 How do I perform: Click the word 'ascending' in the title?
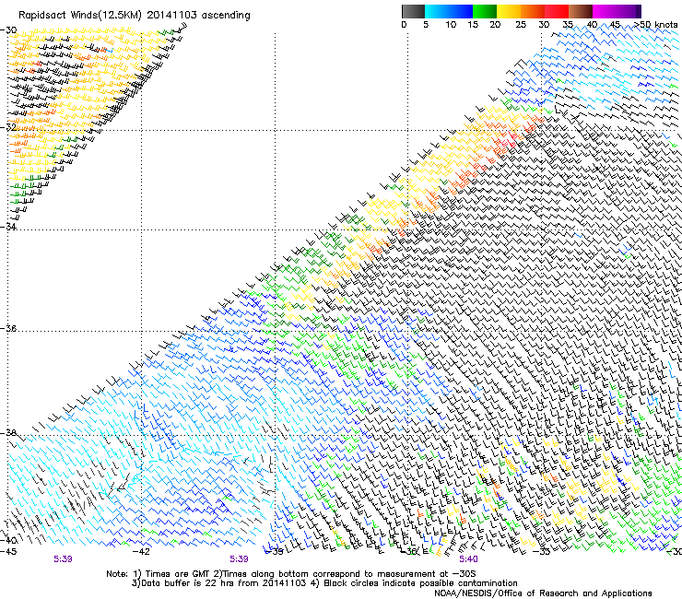click(x=225, y=16)
